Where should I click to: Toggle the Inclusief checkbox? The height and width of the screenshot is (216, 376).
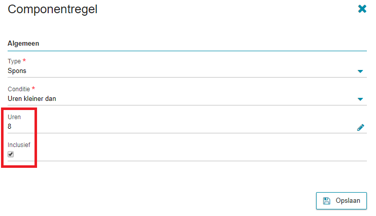(x=11, y=154)
